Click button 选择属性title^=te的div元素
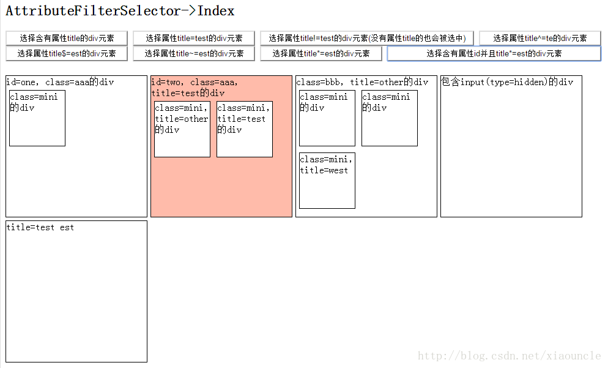Image resolution: width=608 pixels, height=368 pixels. (539, 38)
